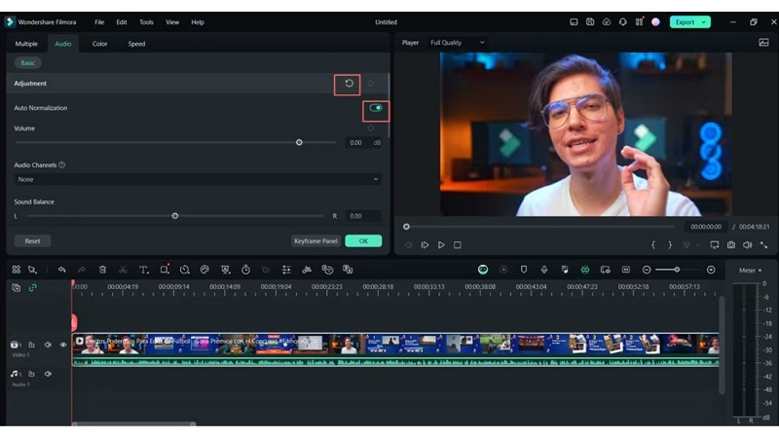This screenshot has width=779, height=438.
Task: Click the headset support icon in title bar
Action: point(622,21)
